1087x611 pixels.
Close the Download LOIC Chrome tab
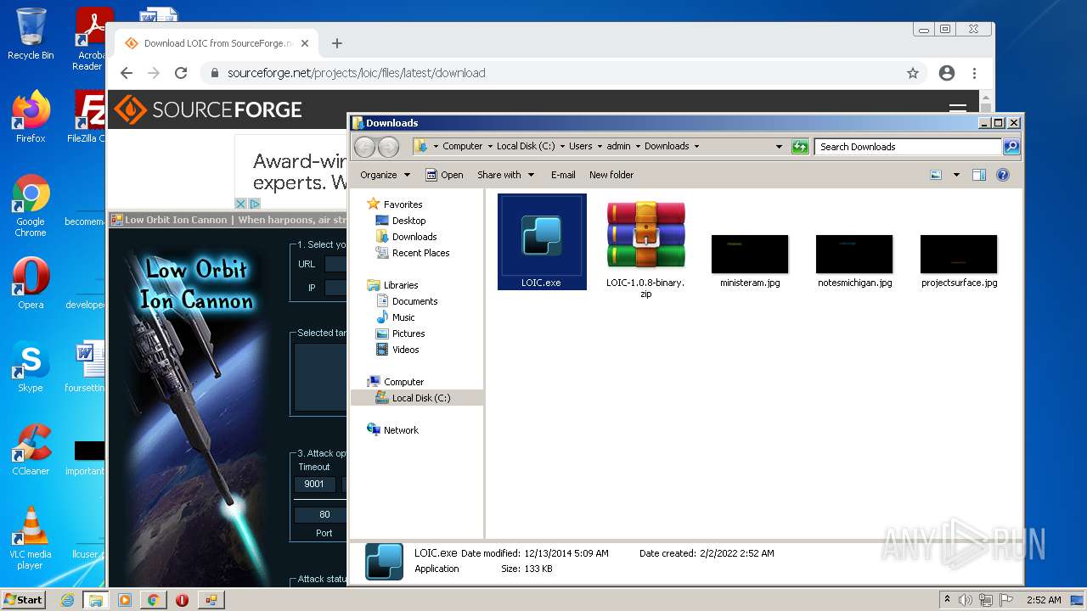[x=305, y=43]
